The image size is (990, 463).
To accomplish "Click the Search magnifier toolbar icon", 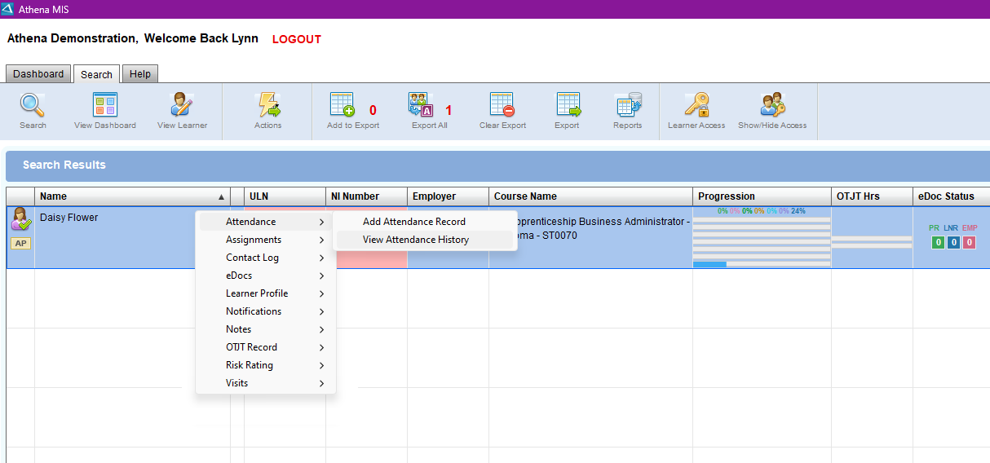I will (x=33, y=105).
